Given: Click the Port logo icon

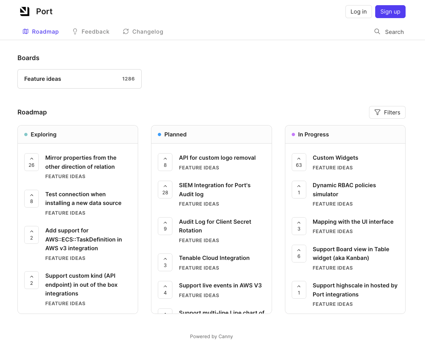Looking at the screenshot, I should pos(25,12).
